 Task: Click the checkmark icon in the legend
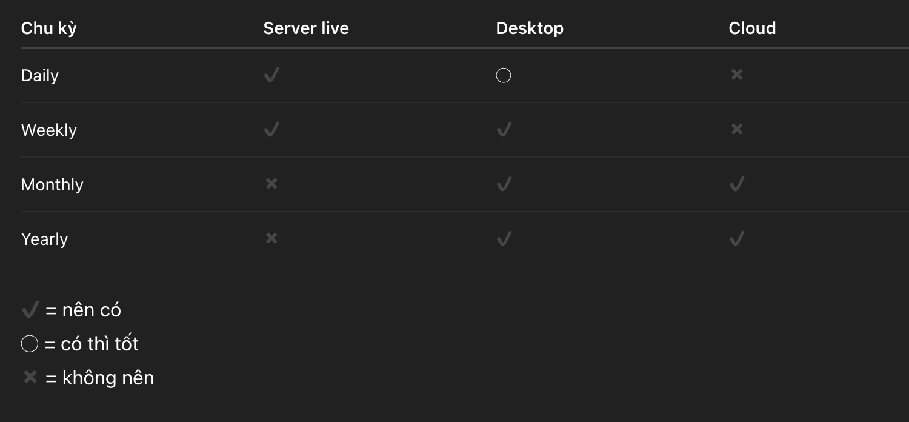30,310
